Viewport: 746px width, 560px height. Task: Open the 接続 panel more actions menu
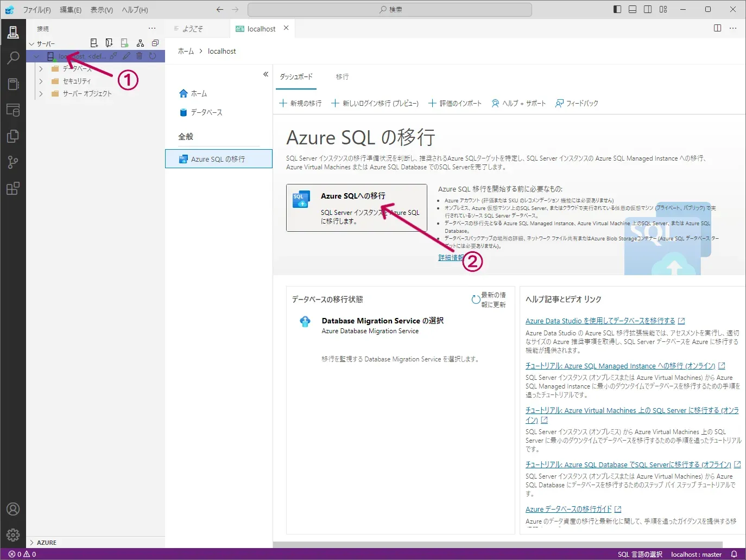click(x=152, y=28)
